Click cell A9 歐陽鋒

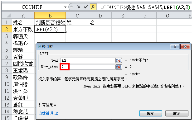[x=23, y=77]
